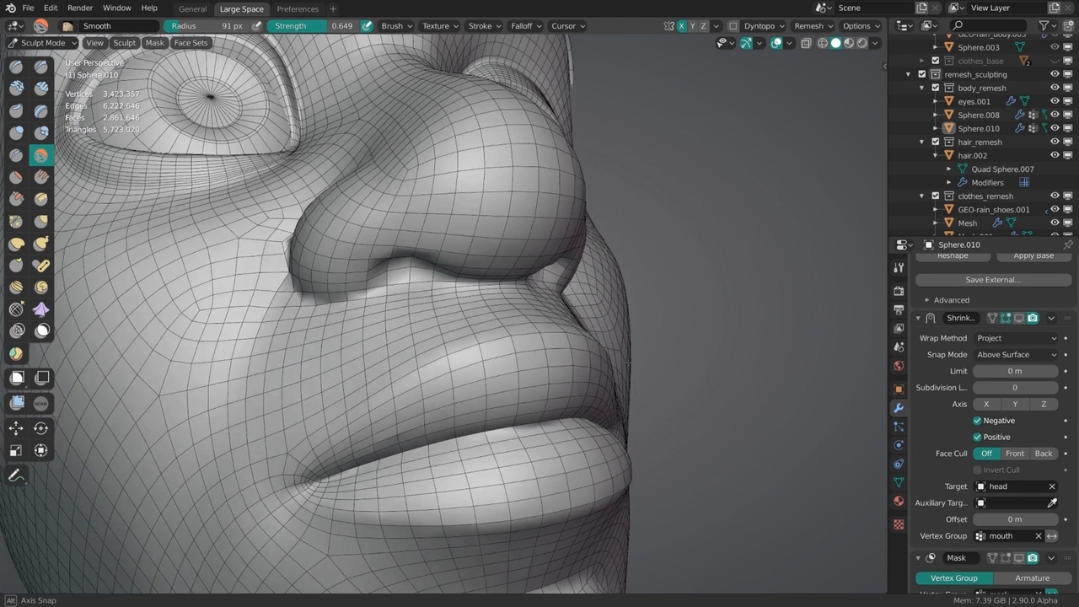Select the Move transform tool in toolbar
Viewport: 1079px width, 607px height.
click(x=16, y=428)
